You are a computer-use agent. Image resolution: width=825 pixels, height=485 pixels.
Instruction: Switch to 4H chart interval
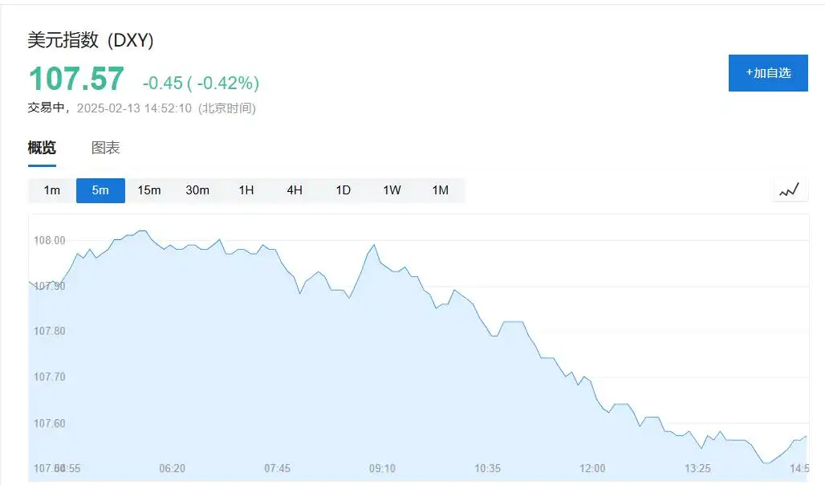(x=295, y=190)
